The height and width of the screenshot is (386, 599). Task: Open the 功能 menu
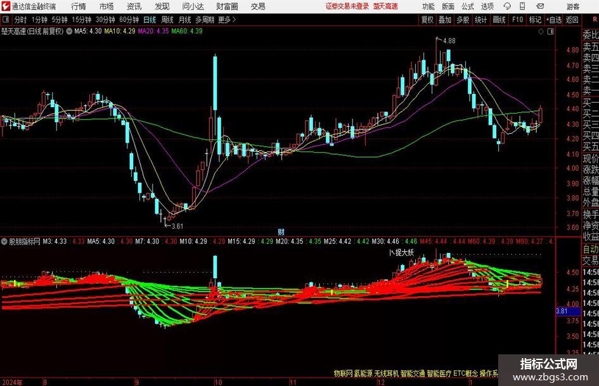click(428, 6)
